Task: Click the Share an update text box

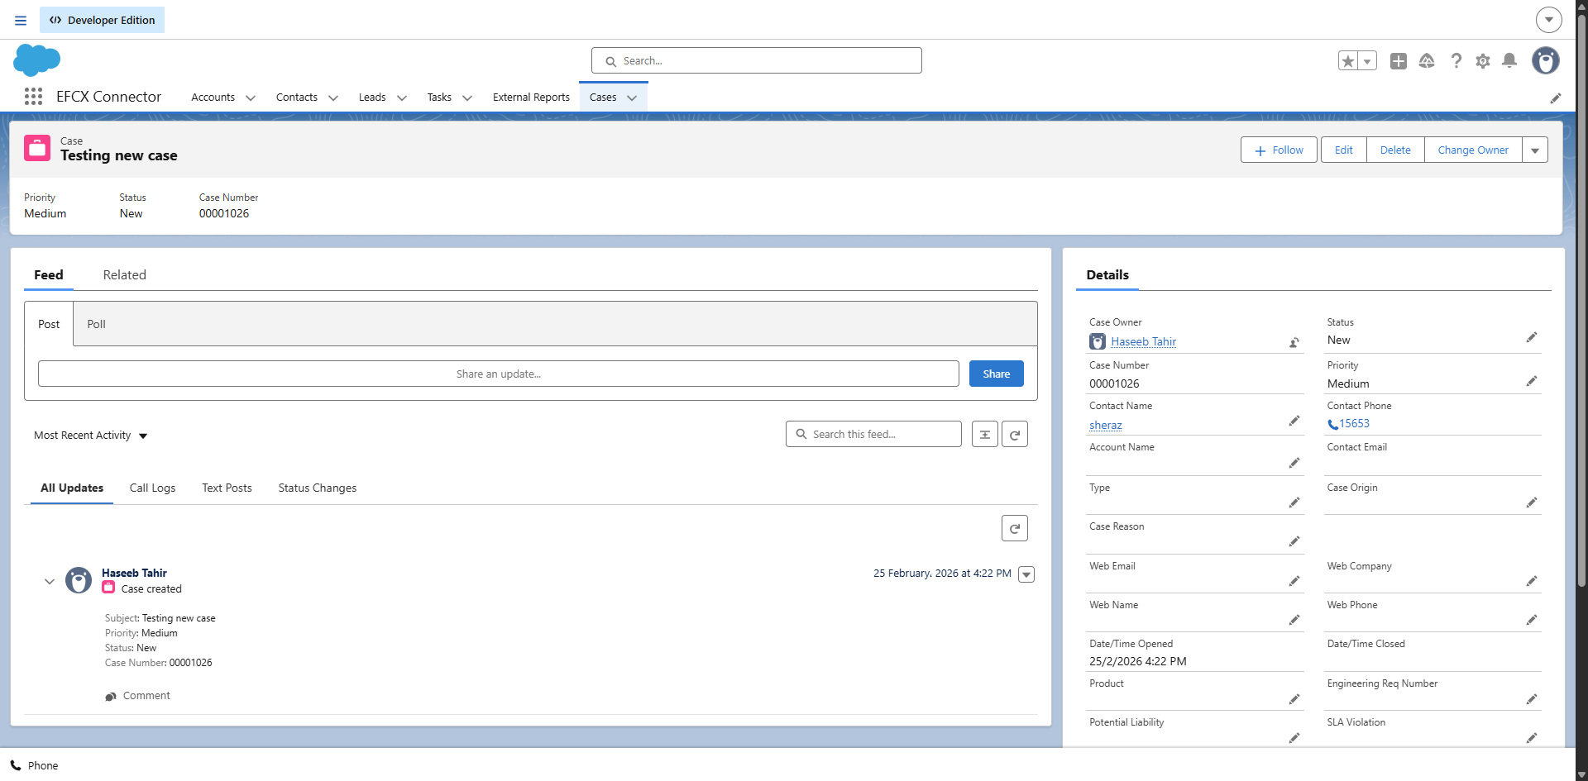Action: tap(499, 374)
